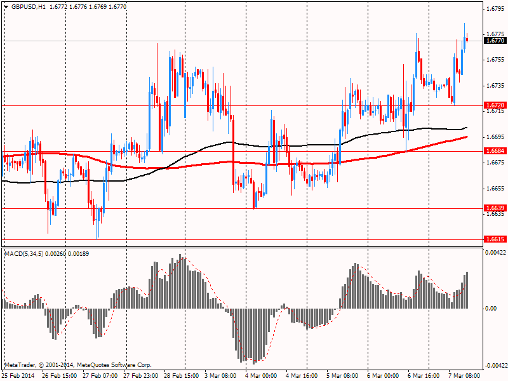Select the red level label 1.6720
Screen dimensions: 508x381
click(495, 105)
